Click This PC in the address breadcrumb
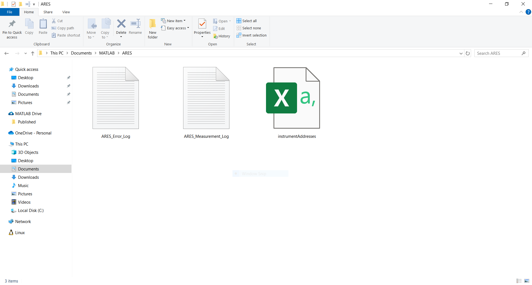The height and width of the screenshot is (285, 532). coord(57,53)
